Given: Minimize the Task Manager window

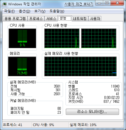Looking at the screenshot, I should coord(99,3).
